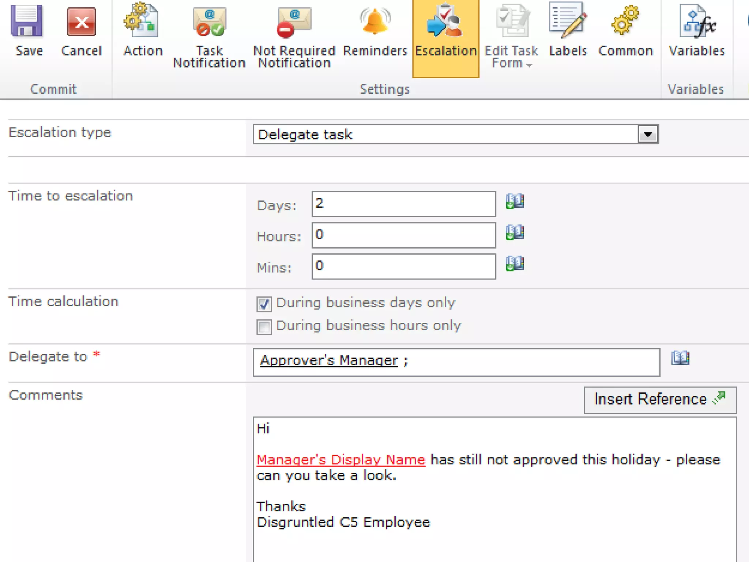Click the Approver's Manager link
Image resolution: width=749 pixels, height=562 pixels.
329,361
